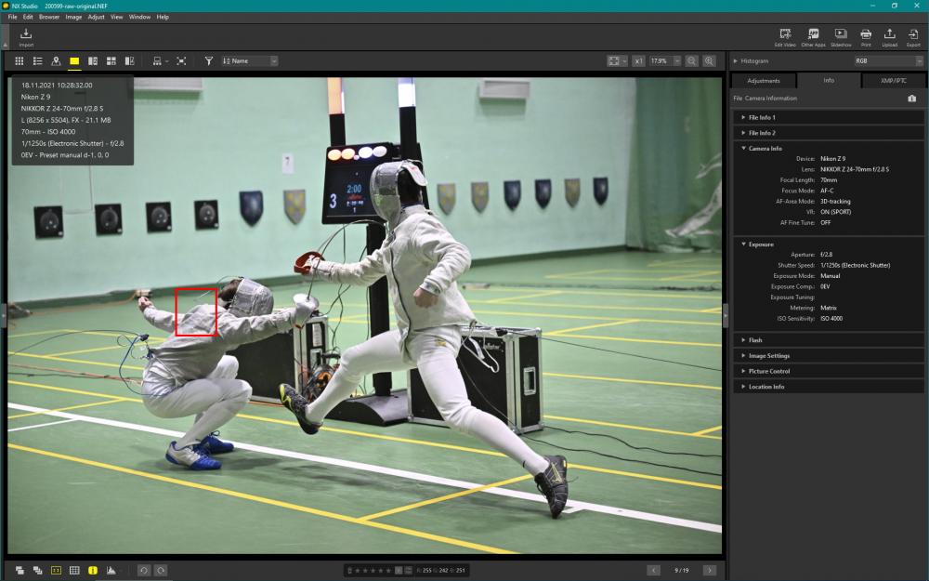
Task: Zoom out with the magnifier minus icon
Action: tap(691, 61)
